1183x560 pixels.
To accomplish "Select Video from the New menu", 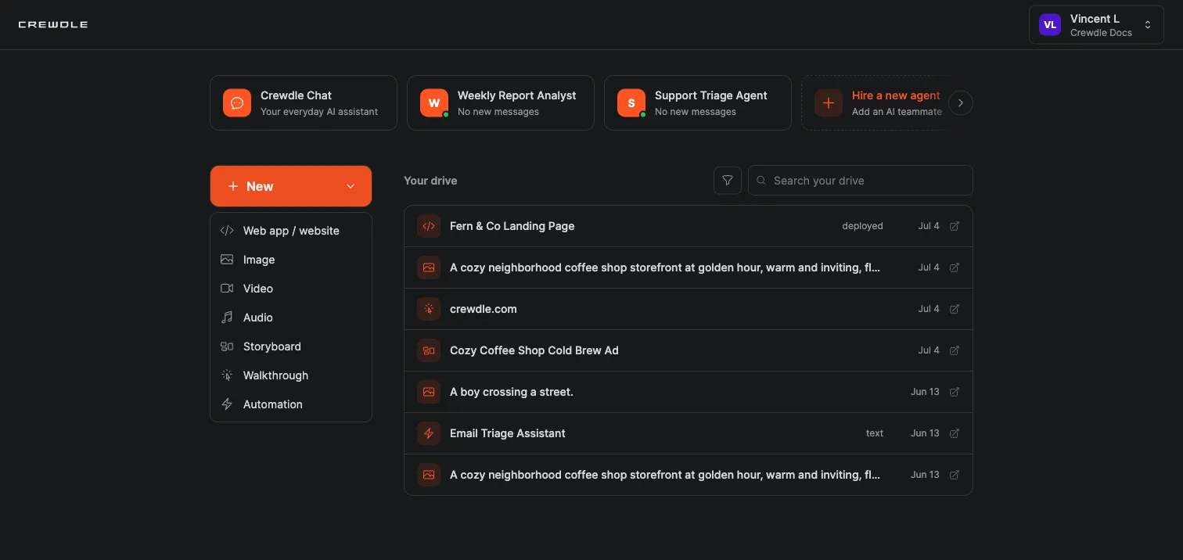I will click(x=291, y=289).
